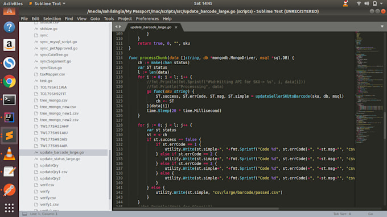Viewport: 387px width, 217px height.
Task: Click the tab back arrow
Action: pyautogui.click(x=116, y=27)
